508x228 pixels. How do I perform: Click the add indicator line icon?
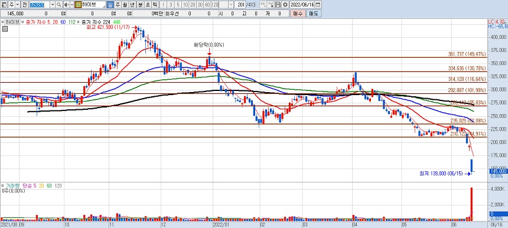click(x=270, y=5)
